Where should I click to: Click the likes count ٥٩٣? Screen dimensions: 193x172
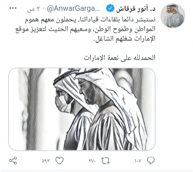click(46, 161)
